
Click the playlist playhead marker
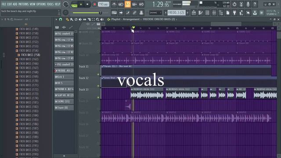[133, 27]
